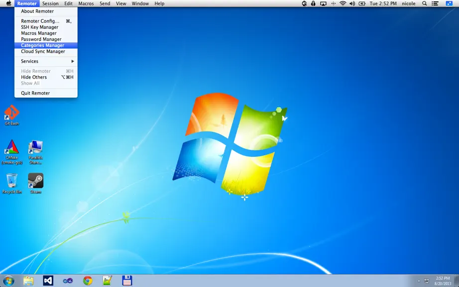
Task: Open SSH Key Manager
Action: point(46,27)
